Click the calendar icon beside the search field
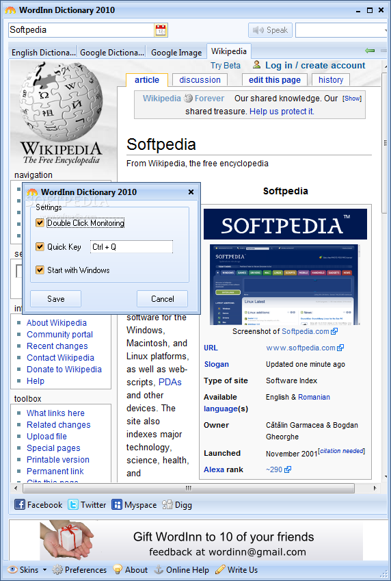 161,30
